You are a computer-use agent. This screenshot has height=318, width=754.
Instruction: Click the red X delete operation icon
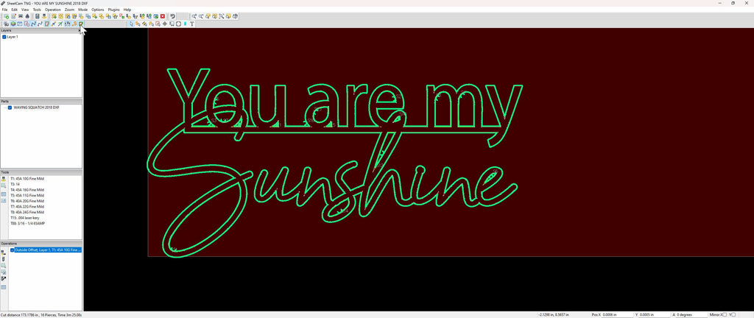[x=163, y=16]
